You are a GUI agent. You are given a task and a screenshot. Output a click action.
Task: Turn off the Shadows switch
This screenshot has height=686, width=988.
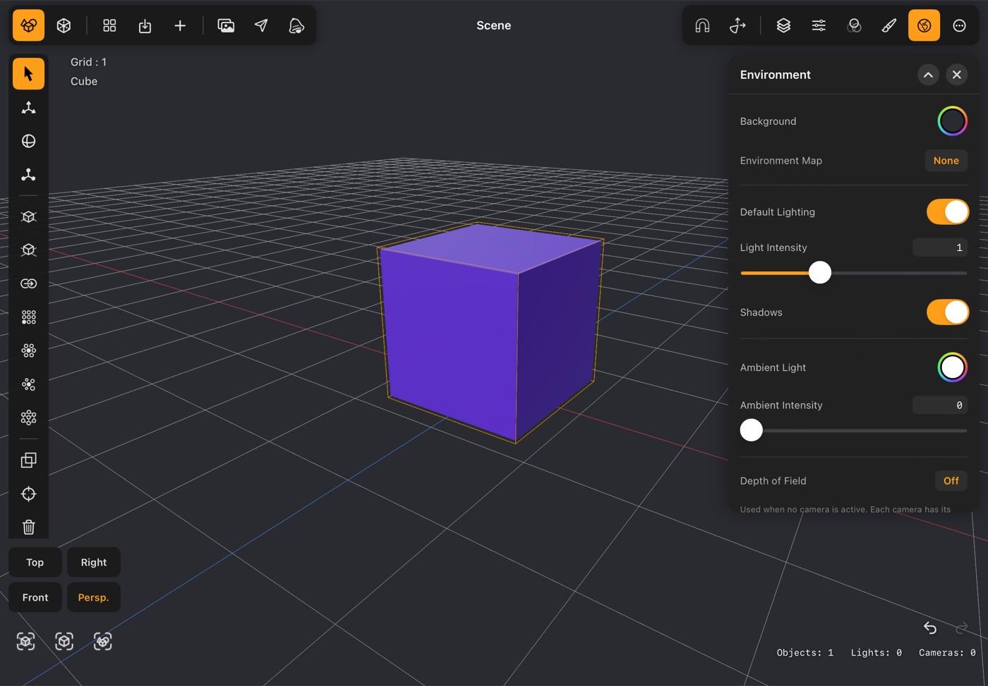[948, 312]
